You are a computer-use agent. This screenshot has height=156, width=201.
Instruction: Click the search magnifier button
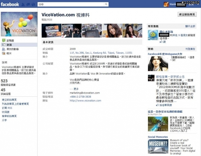coord(106,4)
